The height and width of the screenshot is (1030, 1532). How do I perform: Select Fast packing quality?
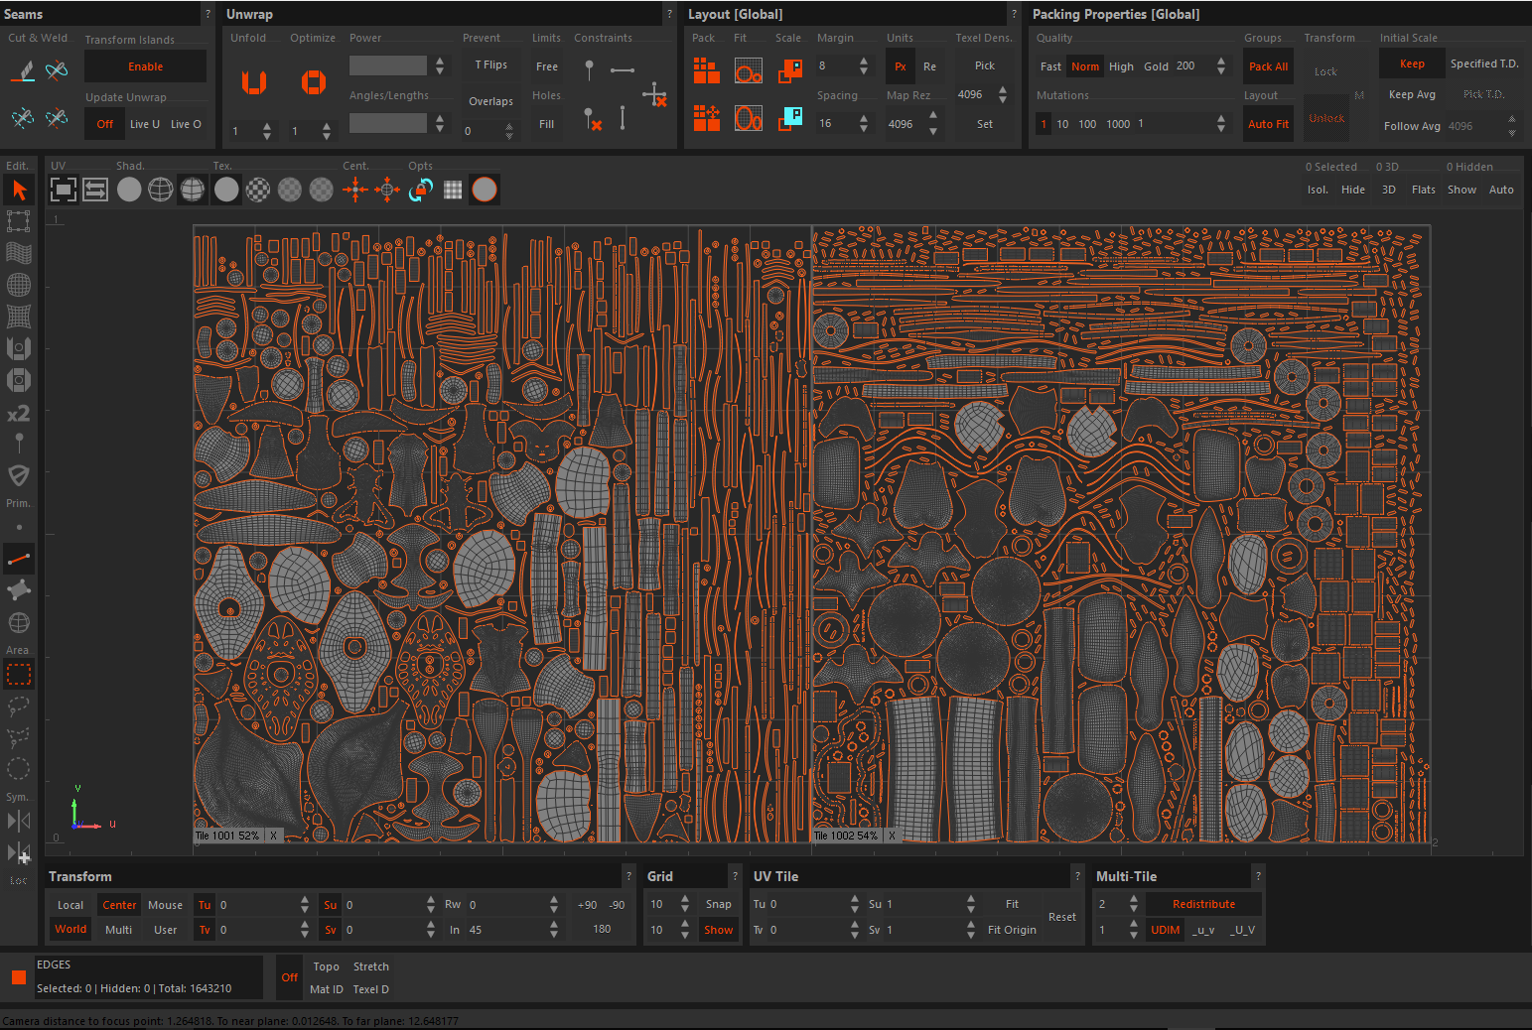[1050, 66]
